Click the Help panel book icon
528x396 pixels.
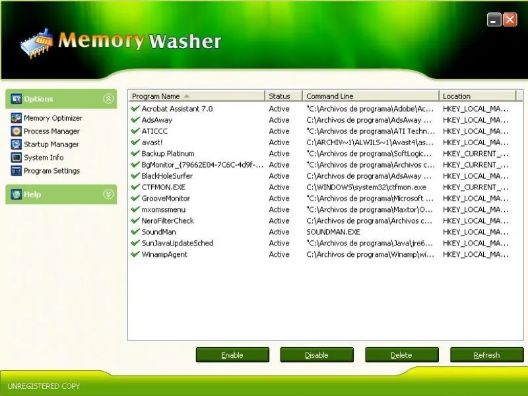(x=16, y=194)
